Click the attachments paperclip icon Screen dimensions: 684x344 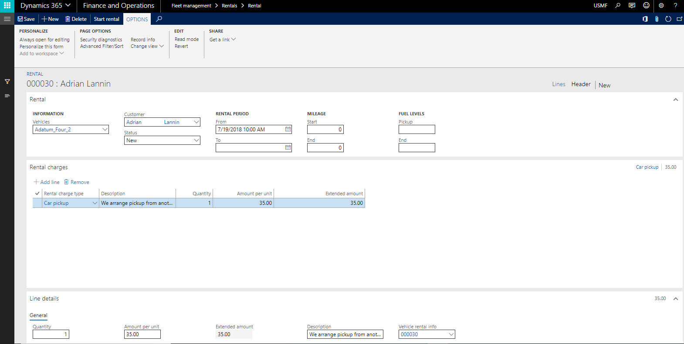coord(657,19)
